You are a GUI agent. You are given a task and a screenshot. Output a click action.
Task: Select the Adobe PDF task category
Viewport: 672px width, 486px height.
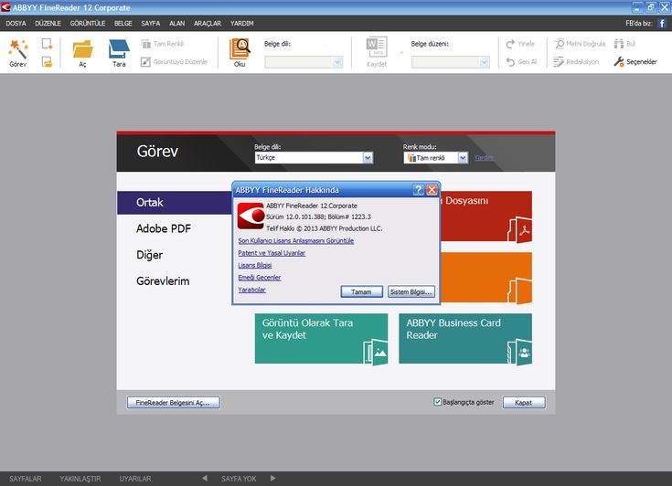164,228
